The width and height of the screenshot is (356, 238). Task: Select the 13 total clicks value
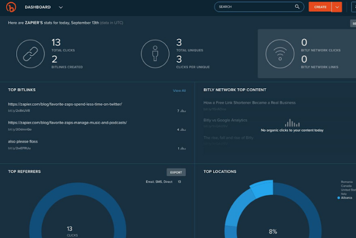56,42
